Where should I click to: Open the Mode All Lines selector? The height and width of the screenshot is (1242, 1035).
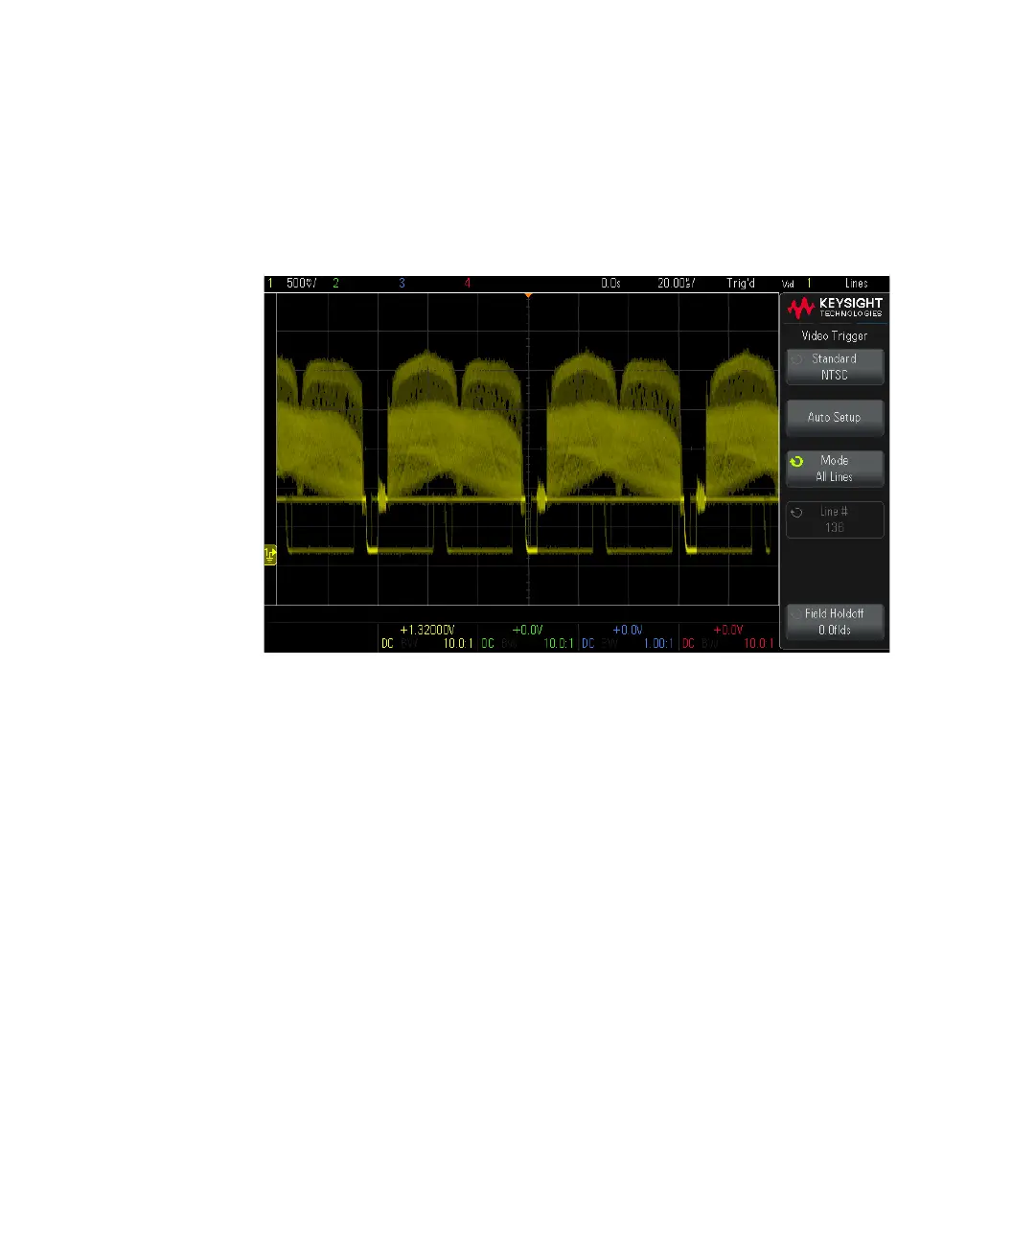click(x=835, y=469)
